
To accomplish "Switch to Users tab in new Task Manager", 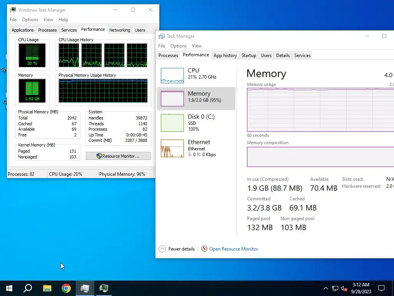I will (266, 55).
